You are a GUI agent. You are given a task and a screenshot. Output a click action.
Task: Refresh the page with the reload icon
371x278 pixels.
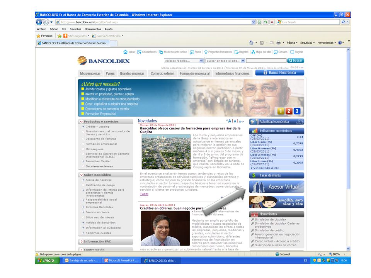(x=266, y=22)
